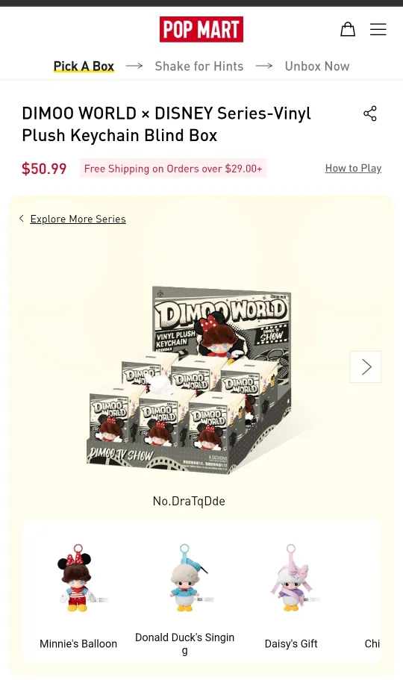Image resolution: width=403 pixels, height=680 pixels.
Task: Select the Minnie's Balloon keychain thumbnail
Action: (78, 578)
